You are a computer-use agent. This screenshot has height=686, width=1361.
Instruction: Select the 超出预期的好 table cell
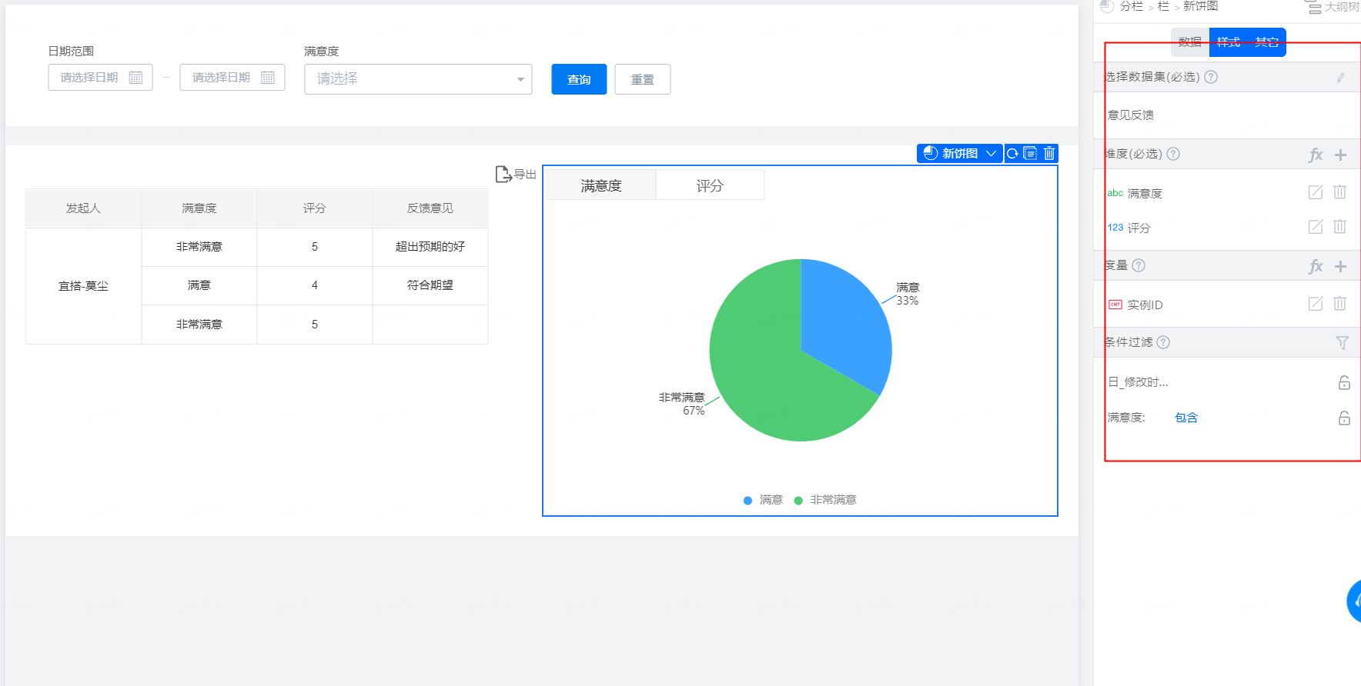pos(430,247)
